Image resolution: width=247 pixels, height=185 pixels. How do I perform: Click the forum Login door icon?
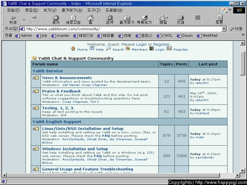pos(152,49)
